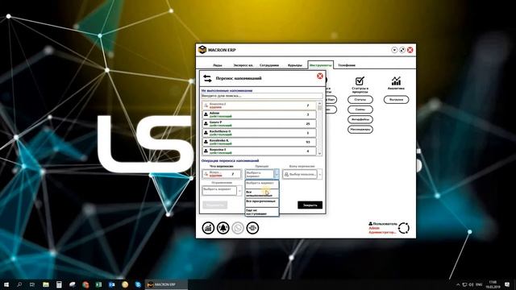This screenshot has width=516, height=290.
Task: Click the Статусы button
Action: coord(360,99)
